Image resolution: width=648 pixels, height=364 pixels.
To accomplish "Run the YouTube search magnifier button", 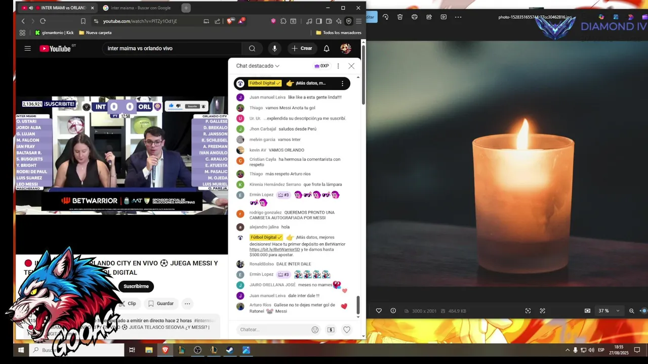I will click(x=252, y=49).
